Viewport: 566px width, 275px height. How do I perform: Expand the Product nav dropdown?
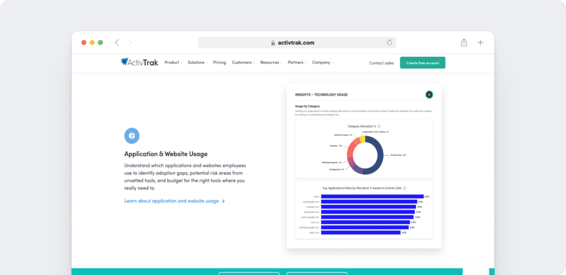[x=173, y=62]
